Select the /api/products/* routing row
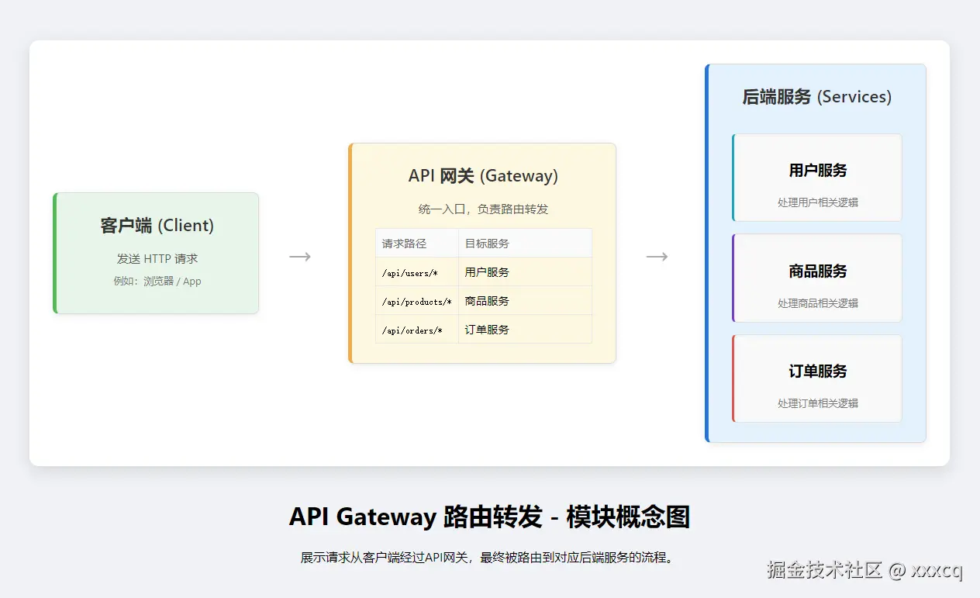Screen dimensions: 980x598 click(482, 300)
